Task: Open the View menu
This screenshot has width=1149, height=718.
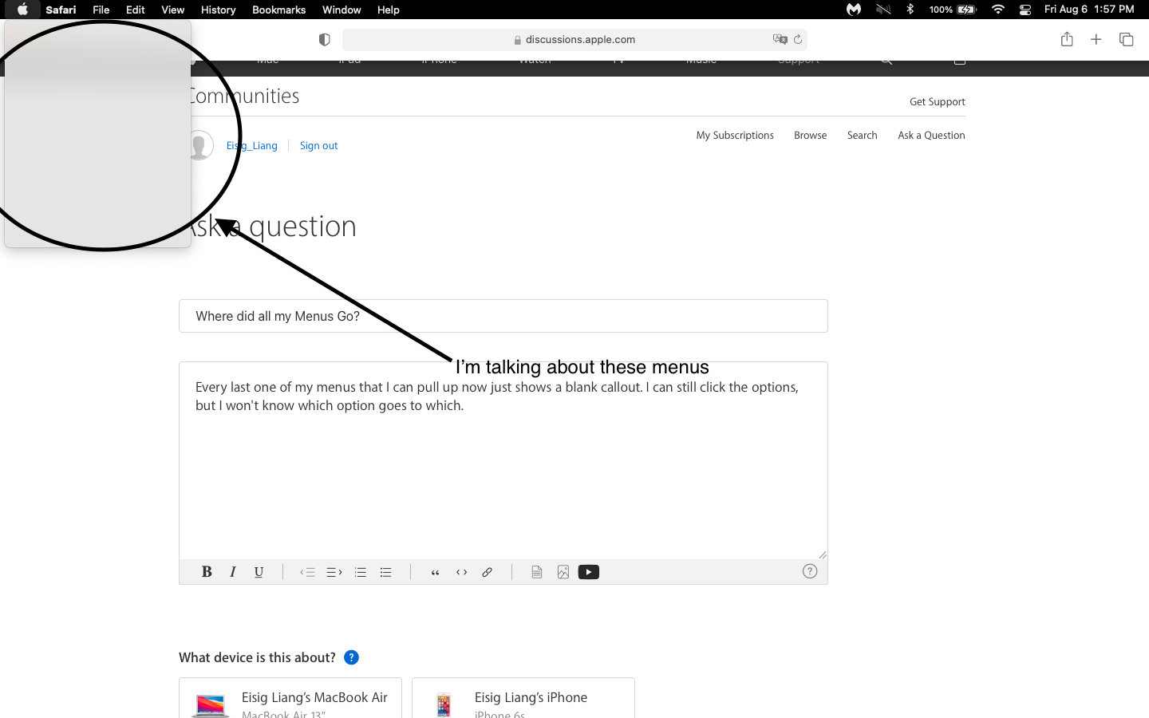Action: [x=173, y=10]
